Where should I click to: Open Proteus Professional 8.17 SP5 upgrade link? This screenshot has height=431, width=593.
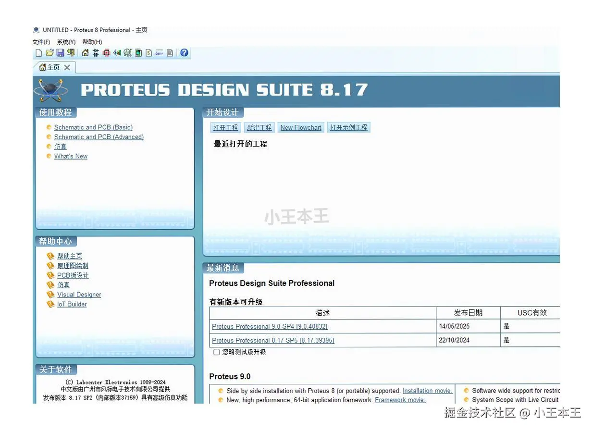[273, 340]
